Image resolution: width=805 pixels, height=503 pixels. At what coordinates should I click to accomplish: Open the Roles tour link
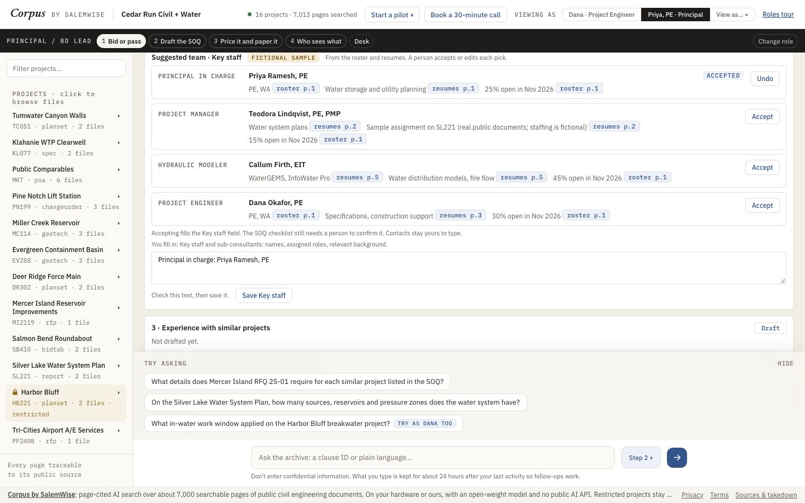click(x=778, y=15)
